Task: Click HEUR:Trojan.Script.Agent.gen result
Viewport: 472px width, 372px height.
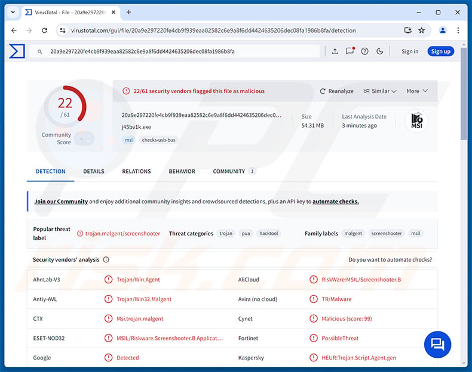Action: click(x=359, y=358)
